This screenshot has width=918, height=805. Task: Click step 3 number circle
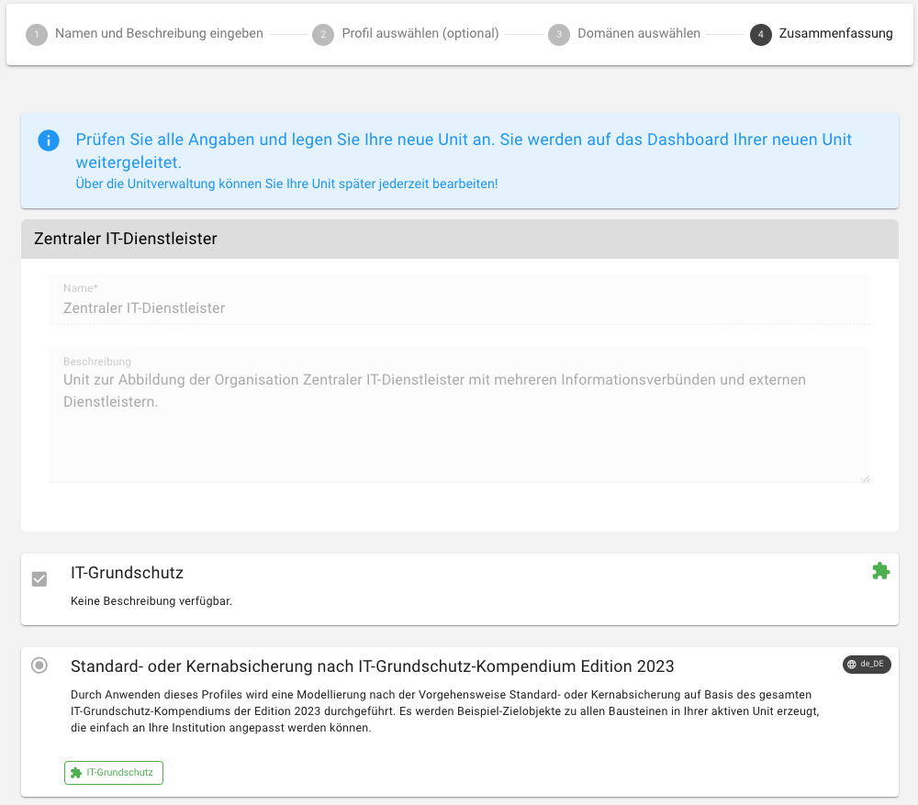pyautogui.click(x=558, y=35)
